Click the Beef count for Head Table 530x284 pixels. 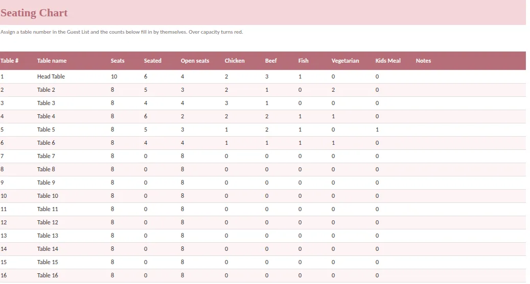pyautogui.click(x=267, y=76)
